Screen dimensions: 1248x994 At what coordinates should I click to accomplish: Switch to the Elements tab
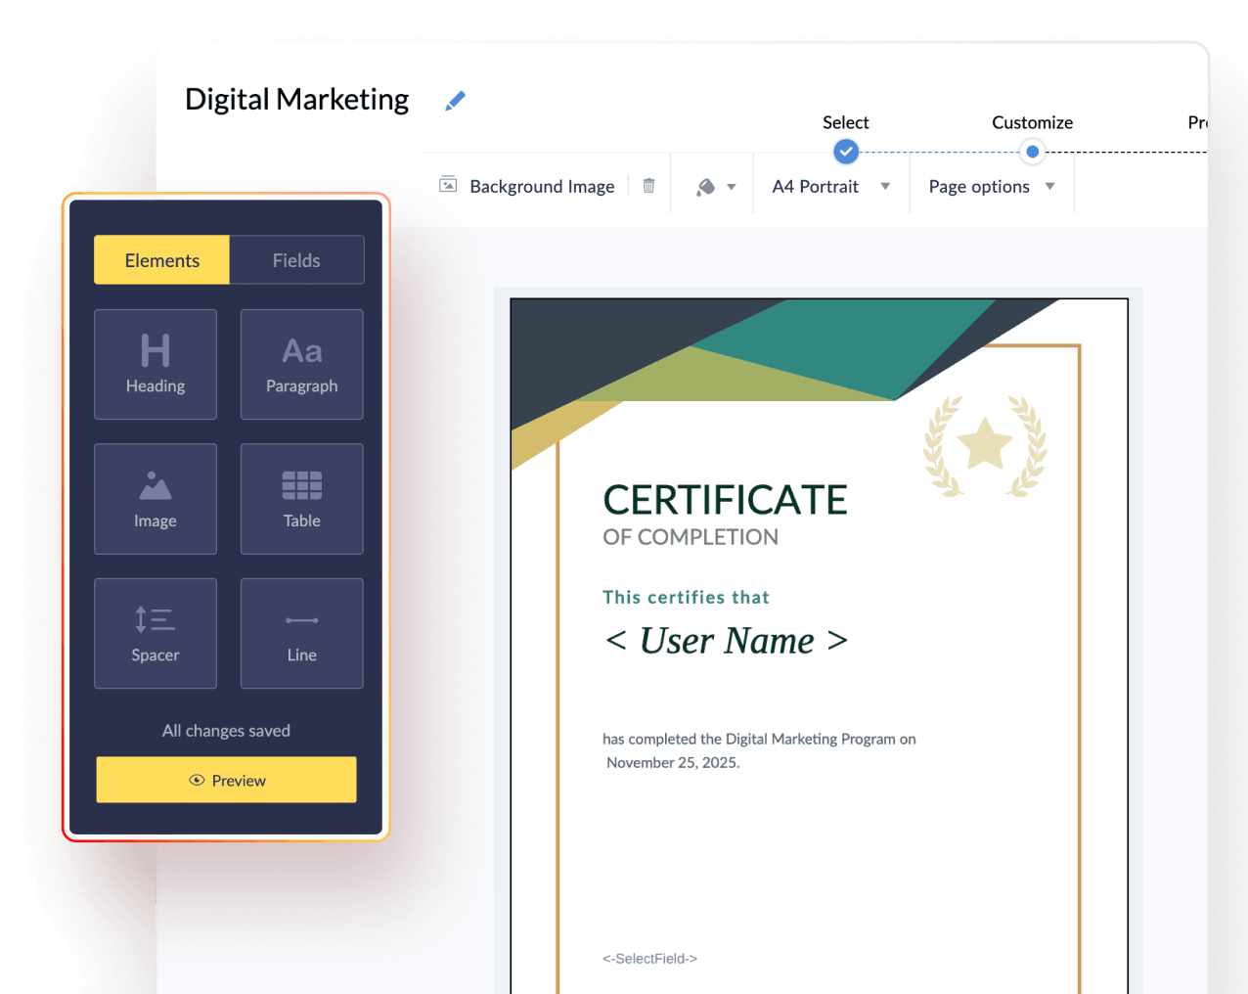point(161,259)
